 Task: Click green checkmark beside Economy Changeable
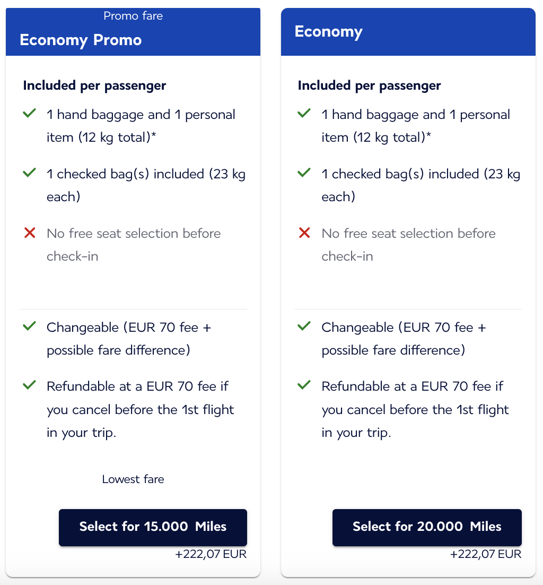click(304, 326)
